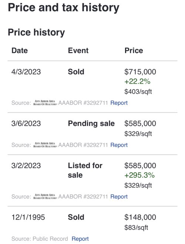The width and height of the screenshot is (185, 244).
Task: Click the Price and tax history heading
Action: [64, 8]
